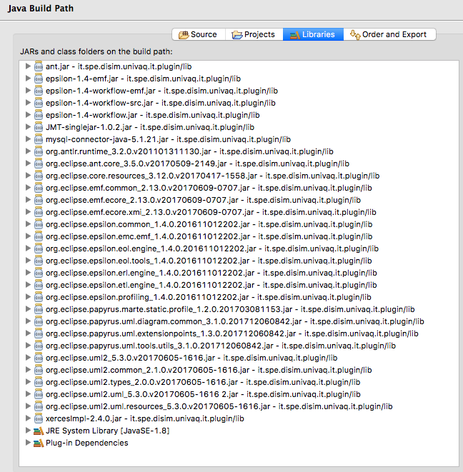Click jar icon of papyrus.uml.extensionpoints entry
This screenshot has height=472, width=463.
click(x=39, y=333)
